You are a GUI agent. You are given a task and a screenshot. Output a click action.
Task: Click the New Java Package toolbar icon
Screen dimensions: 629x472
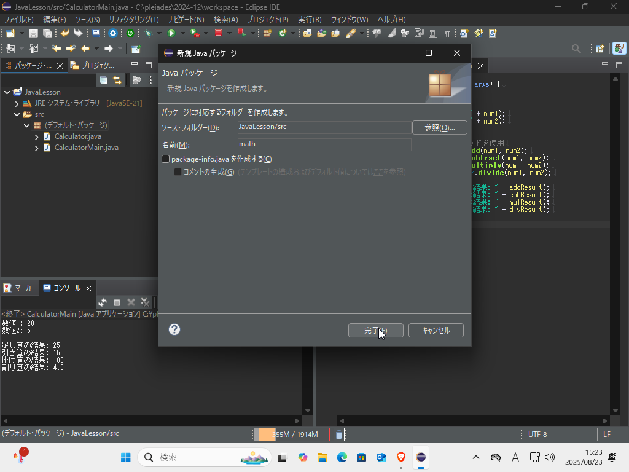267,34
